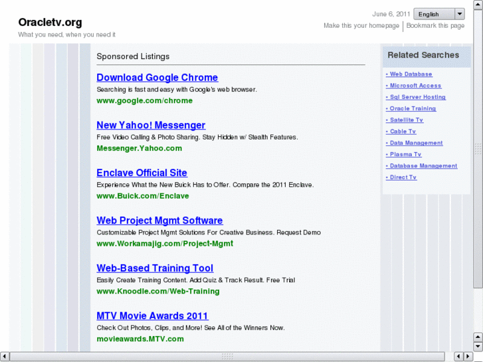Open the English language dropdown

pyautogui.click(x=438, y=14)
